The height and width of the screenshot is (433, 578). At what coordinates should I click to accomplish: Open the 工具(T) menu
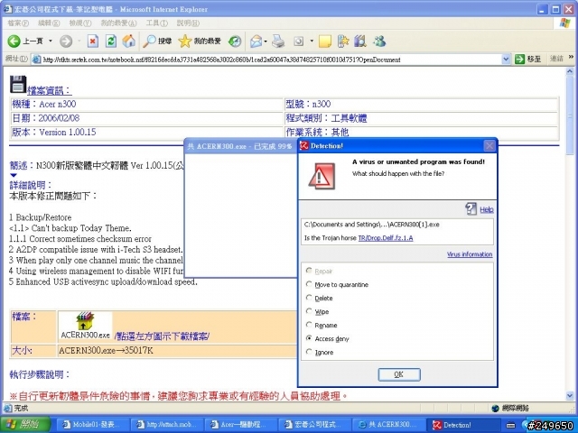(x=156, y=23)
